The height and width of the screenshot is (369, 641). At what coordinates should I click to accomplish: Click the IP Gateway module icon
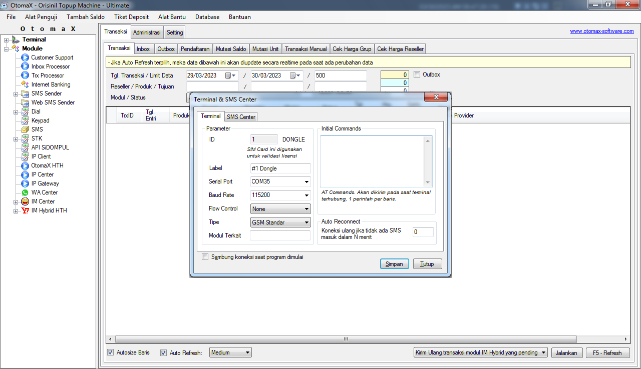(x=25, y=183)
